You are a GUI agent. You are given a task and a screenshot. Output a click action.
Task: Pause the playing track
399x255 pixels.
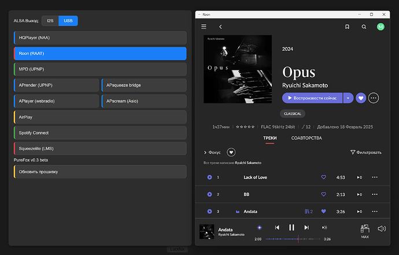coord(291,227)
